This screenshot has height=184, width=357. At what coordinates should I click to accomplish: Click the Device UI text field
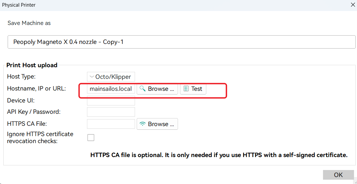(x=111, y=100)
